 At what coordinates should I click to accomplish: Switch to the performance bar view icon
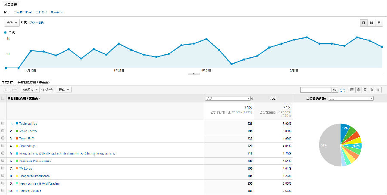365,90
